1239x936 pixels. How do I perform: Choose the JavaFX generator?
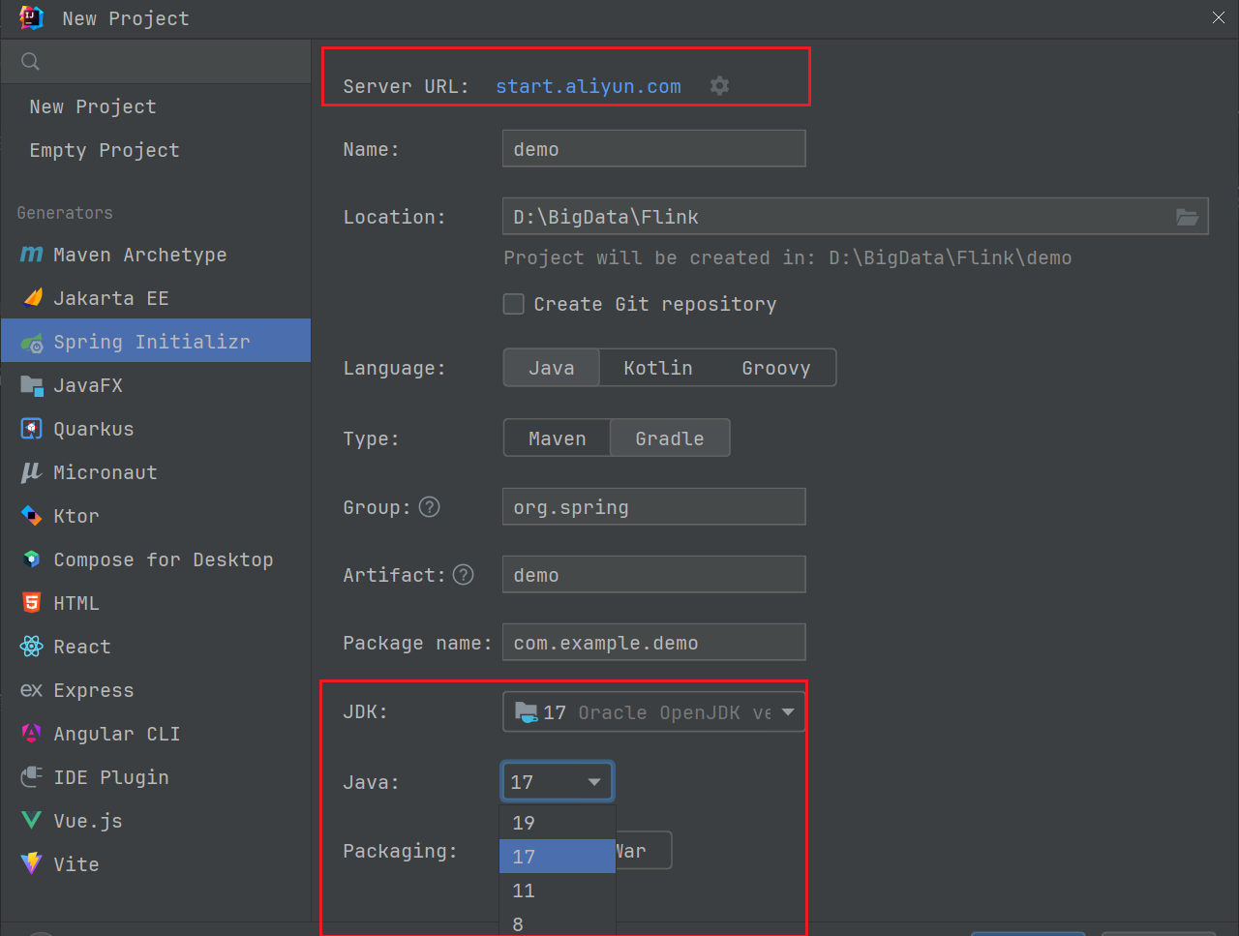point(156,385)
